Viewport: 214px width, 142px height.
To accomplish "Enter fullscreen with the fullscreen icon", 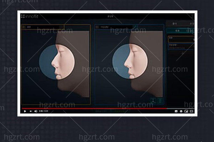I will [x=192, y=111].
